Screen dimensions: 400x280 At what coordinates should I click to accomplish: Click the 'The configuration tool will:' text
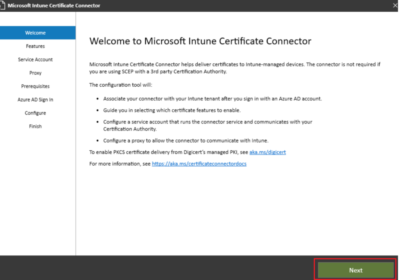tap(121, 85)
